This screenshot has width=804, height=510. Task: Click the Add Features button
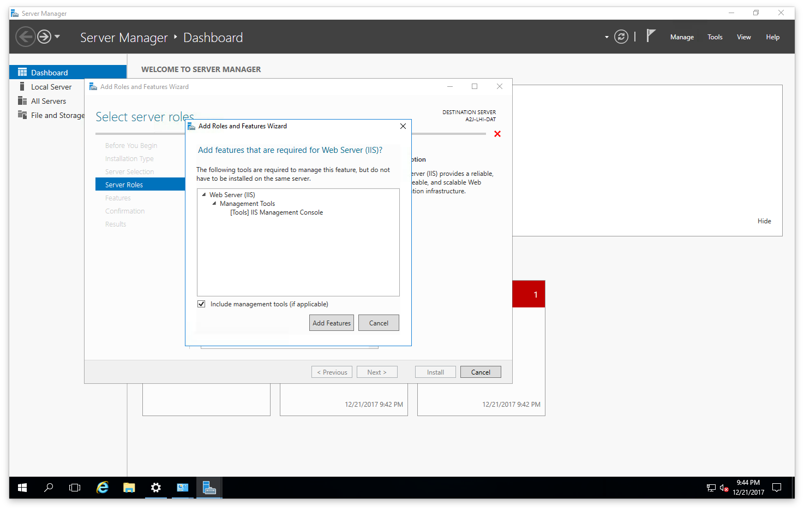(x=332, y=323)
